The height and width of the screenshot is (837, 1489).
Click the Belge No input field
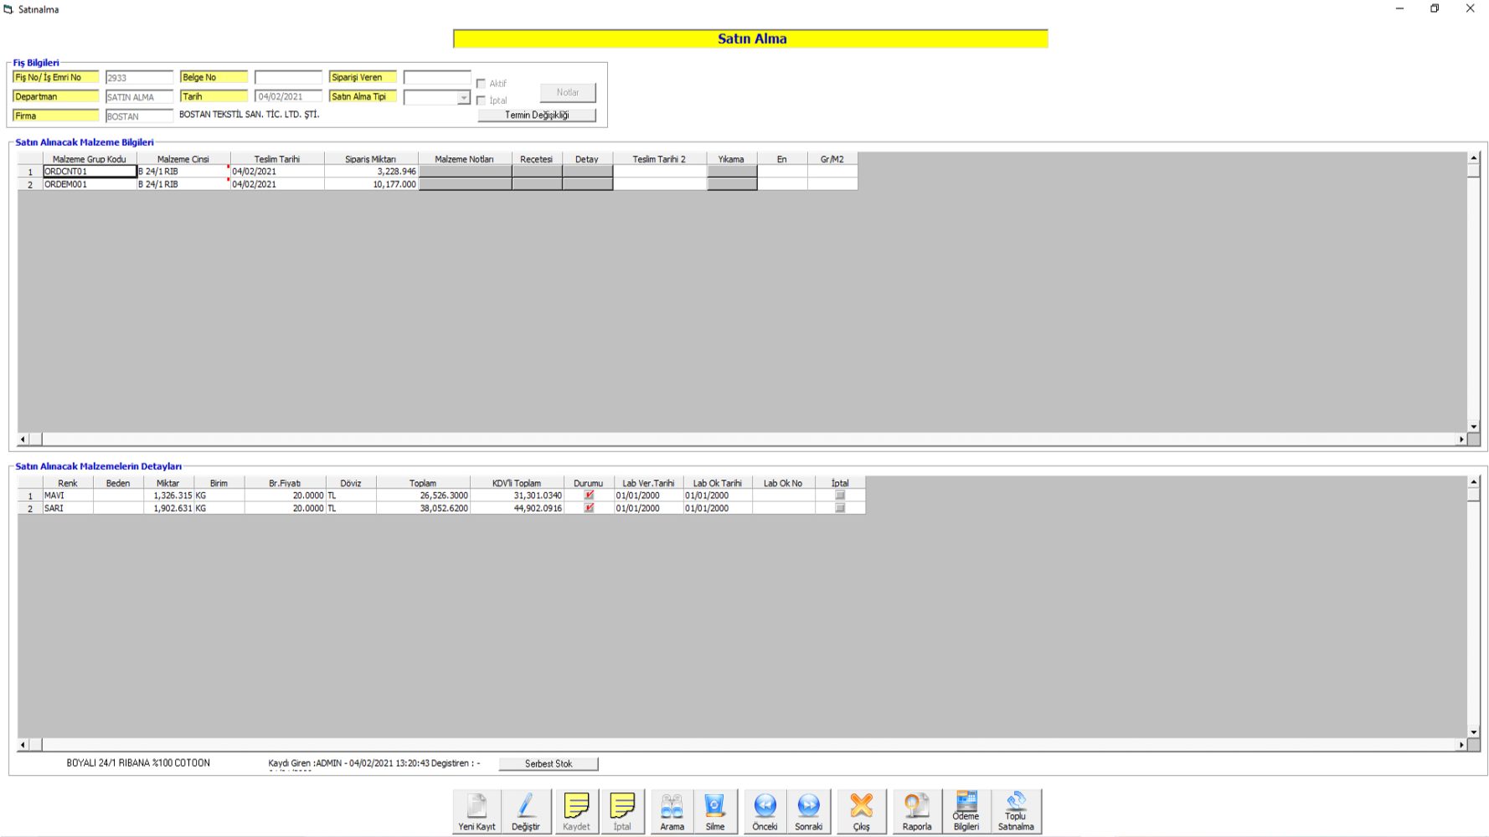(288, 78)
